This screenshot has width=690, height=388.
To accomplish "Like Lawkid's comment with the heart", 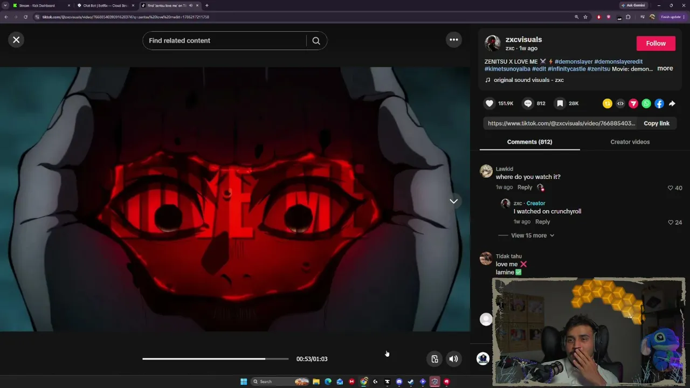I will (x=671, y=188).
